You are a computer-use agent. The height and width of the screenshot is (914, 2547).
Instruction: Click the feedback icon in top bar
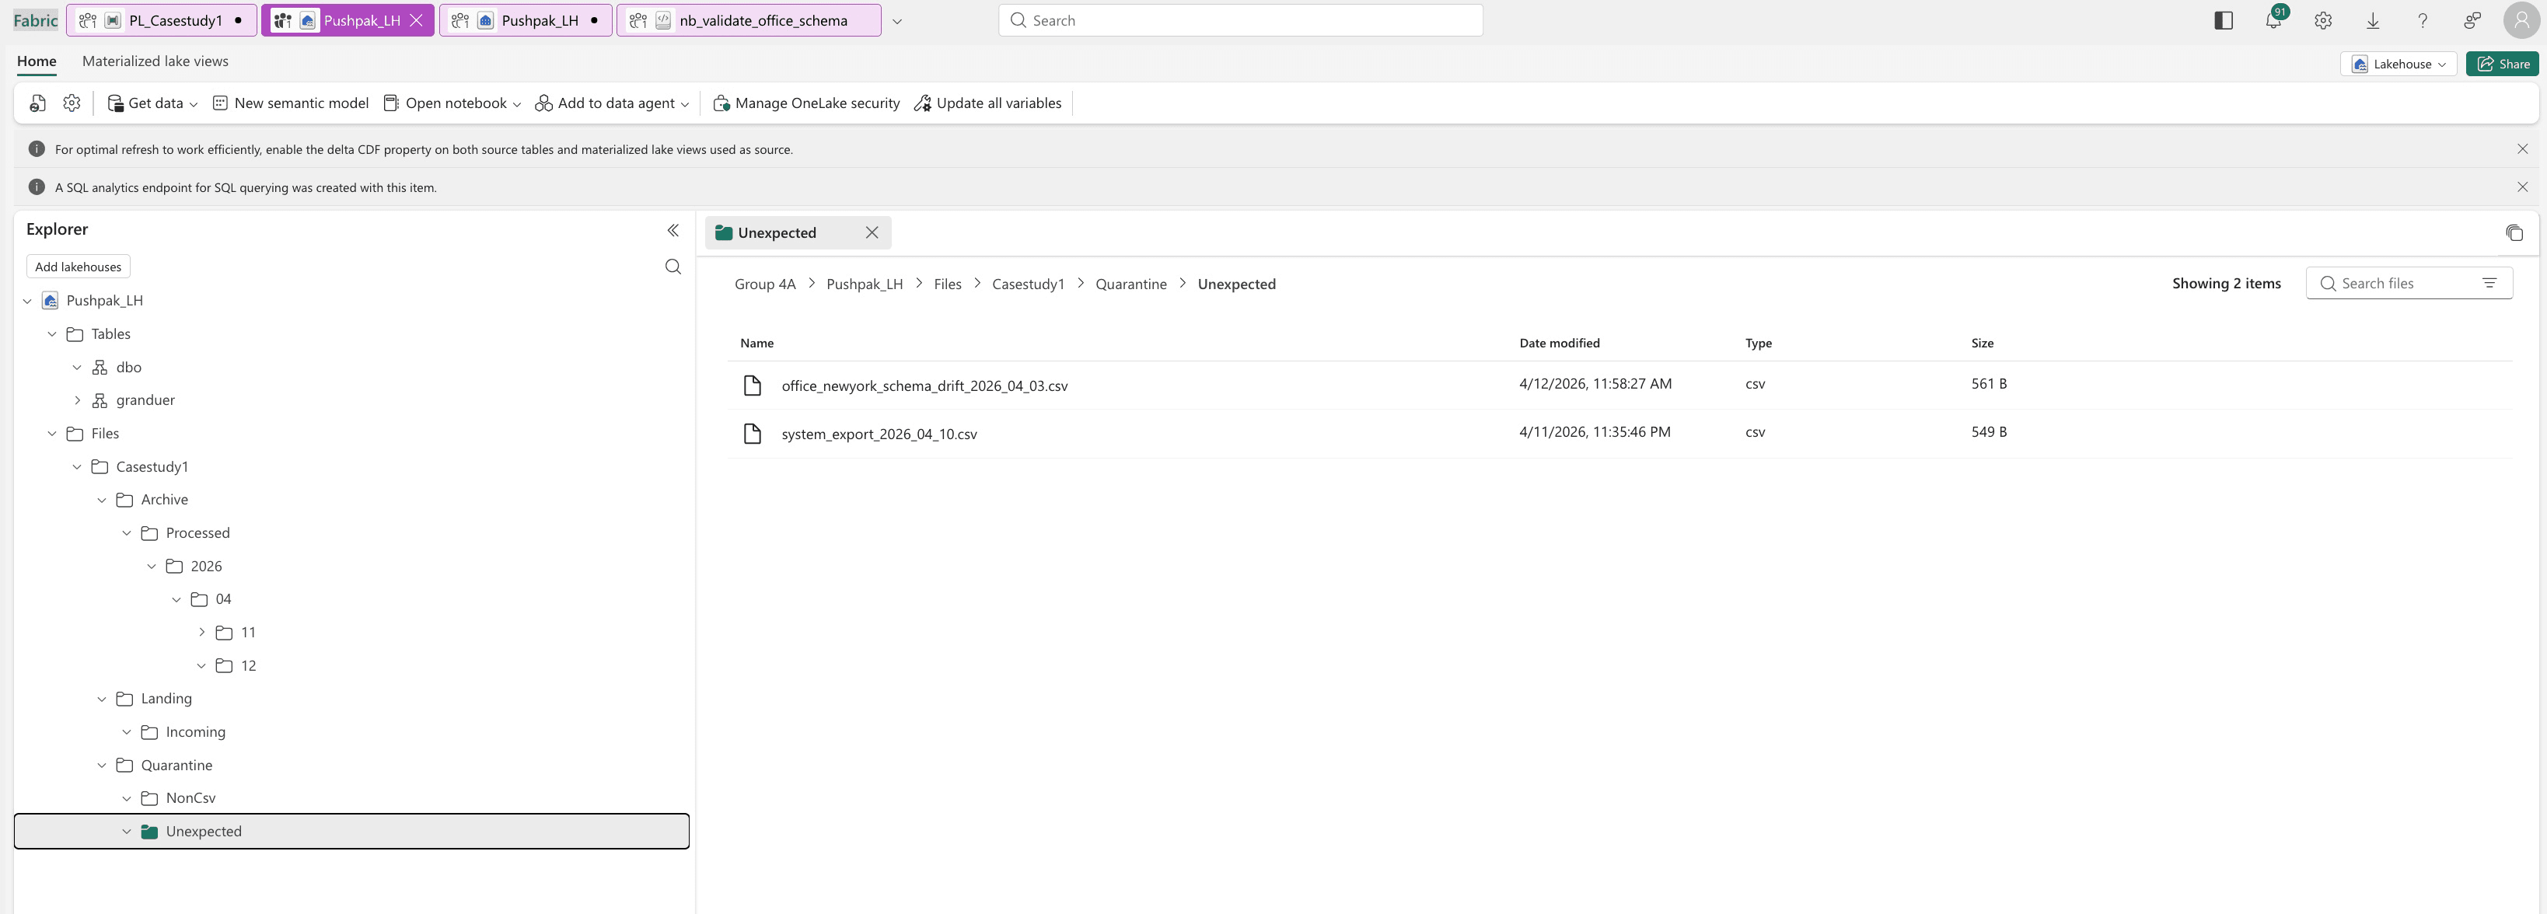coord(2472,21)
